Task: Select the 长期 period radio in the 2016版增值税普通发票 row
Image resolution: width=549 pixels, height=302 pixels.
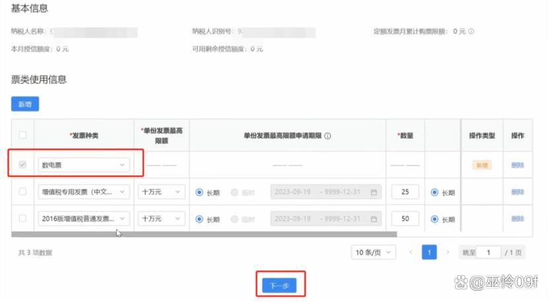Action: tap(200, 219)
